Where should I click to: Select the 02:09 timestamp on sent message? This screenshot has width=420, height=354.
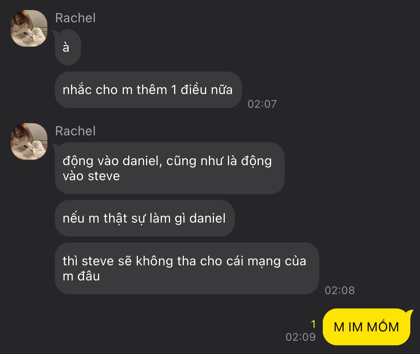coord(300,337)
